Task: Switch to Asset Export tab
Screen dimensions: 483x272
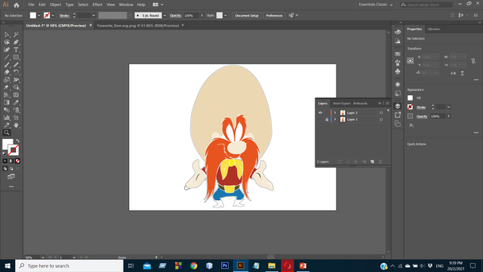Action: pos(342,104)
